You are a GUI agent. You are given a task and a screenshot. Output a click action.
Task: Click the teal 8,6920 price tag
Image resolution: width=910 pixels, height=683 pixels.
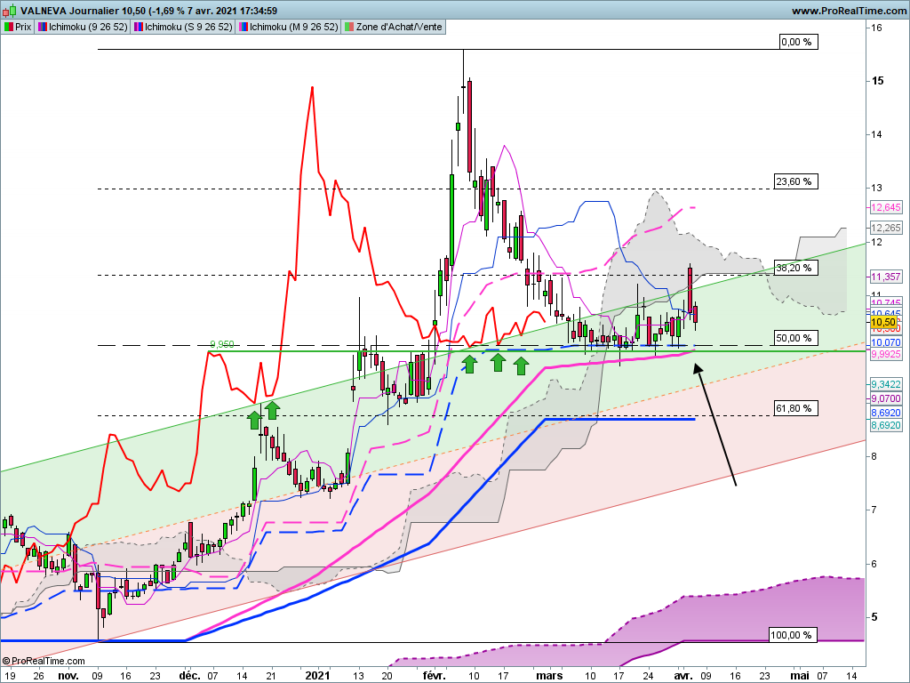[886, 426]
